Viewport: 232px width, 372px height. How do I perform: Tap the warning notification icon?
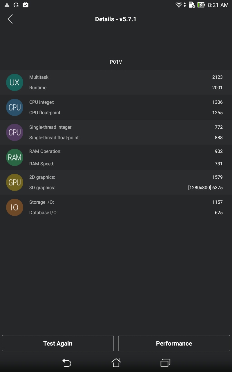(7, 5)
